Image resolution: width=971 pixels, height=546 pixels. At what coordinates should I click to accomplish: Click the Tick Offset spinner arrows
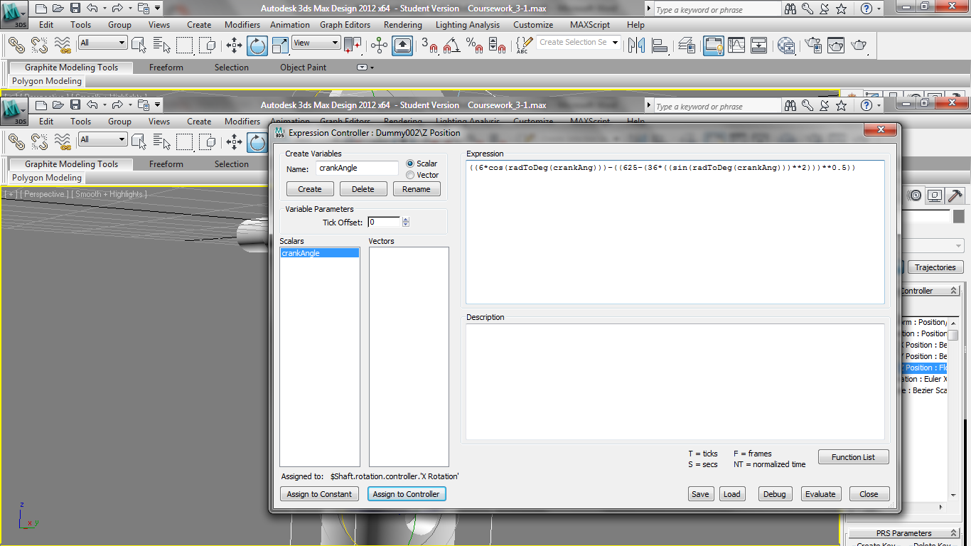pyautogui.click(x=406, y=223)
